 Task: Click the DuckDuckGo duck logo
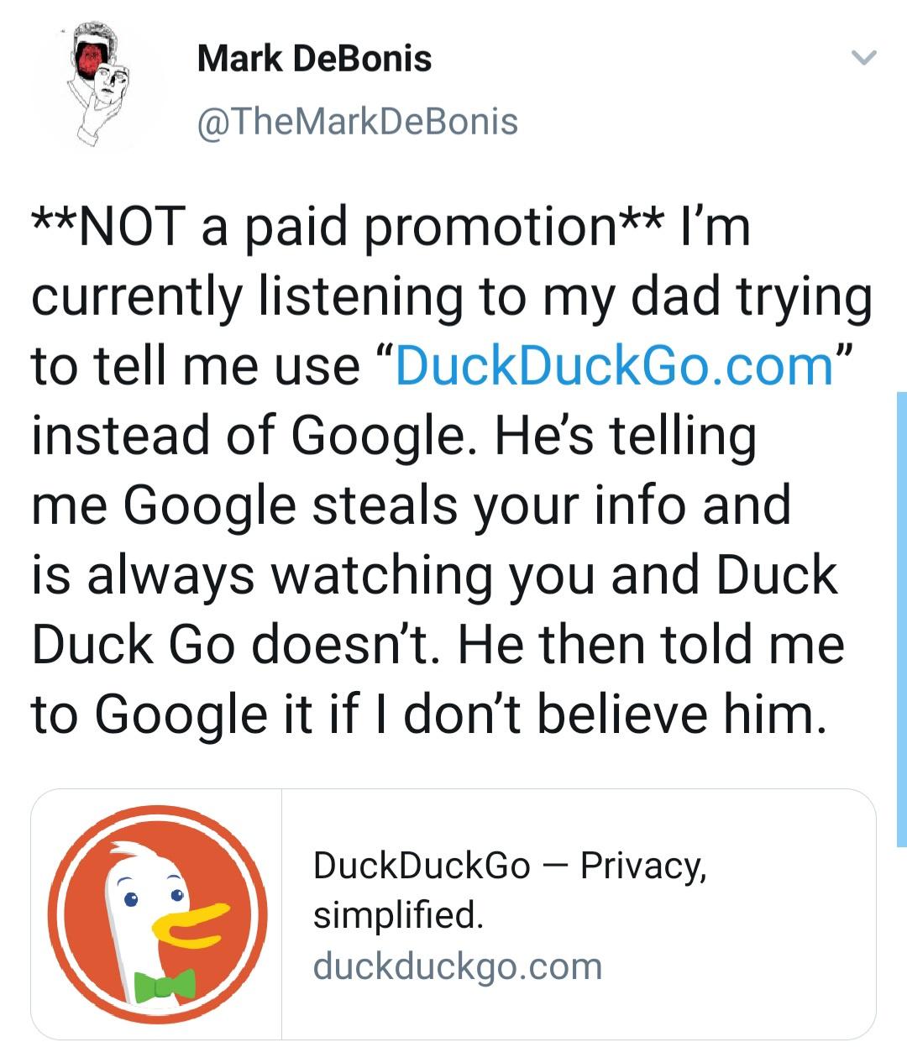pos(156,914)
